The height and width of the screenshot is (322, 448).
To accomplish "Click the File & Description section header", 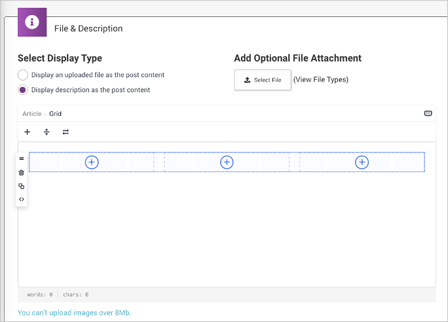I will 88,29.
